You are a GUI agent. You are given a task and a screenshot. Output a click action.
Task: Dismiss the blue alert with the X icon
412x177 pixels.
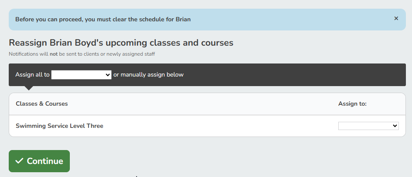pyautogui.click(x=396, y=19)
